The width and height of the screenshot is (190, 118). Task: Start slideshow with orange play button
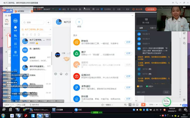click(x=143, y=104)
